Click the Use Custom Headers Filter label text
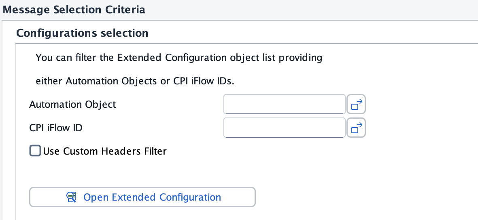 point(105,151)
